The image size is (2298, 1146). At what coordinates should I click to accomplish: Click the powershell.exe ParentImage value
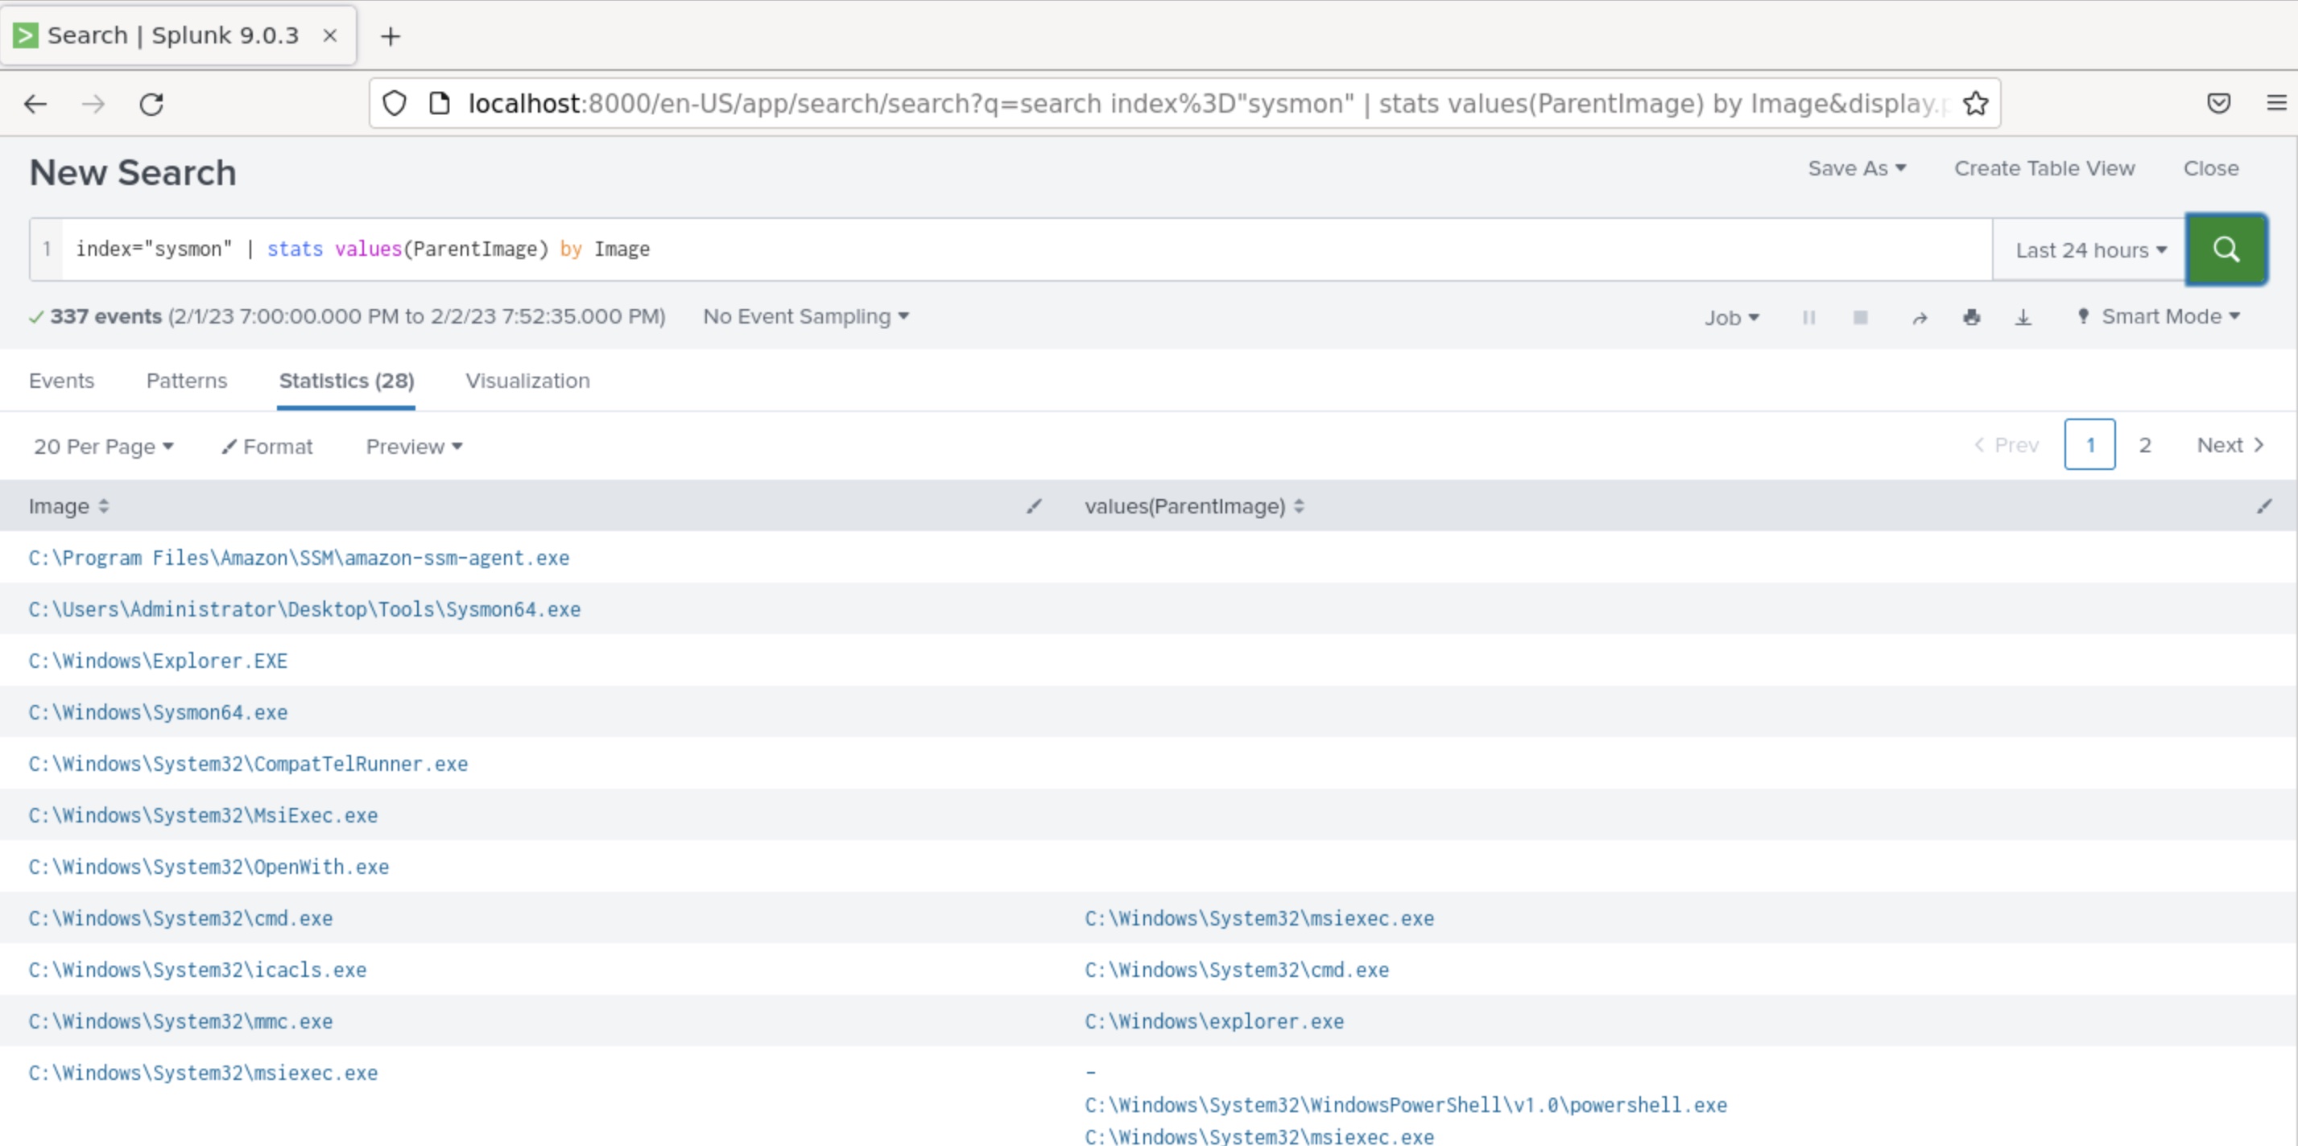(1406, 1106)
